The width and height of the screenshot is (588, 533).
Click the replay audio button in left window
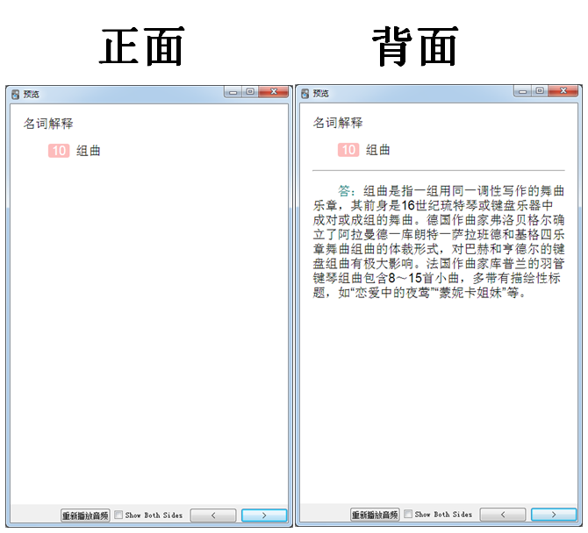pyautogui.click(x=85, y=515)
